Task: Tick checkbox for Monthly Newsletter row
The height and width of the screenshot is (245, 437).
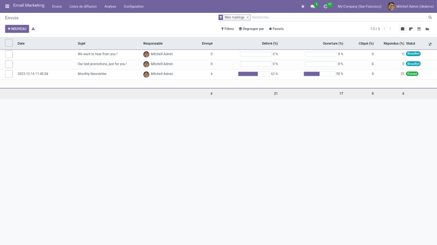Action: 9,74
